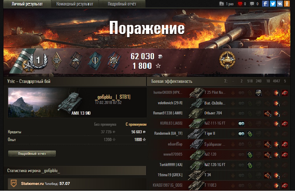295x191 pixels.
Task: Select the hunterOK009 T 25 Pilot row
Action: tap(221, 93)
